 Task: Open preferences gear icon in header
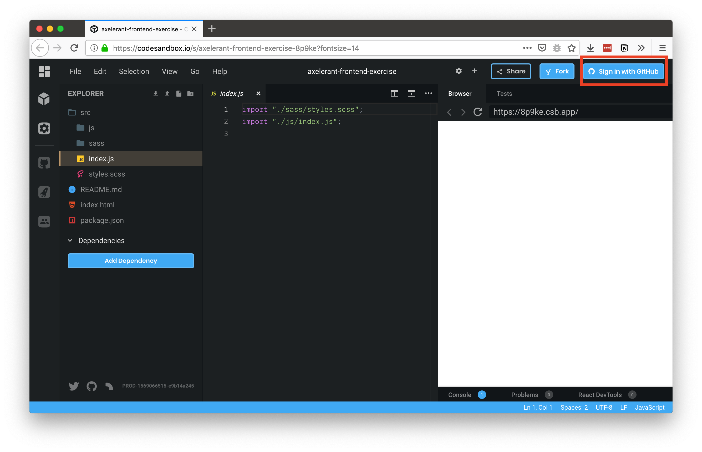(x=459, y=71)
